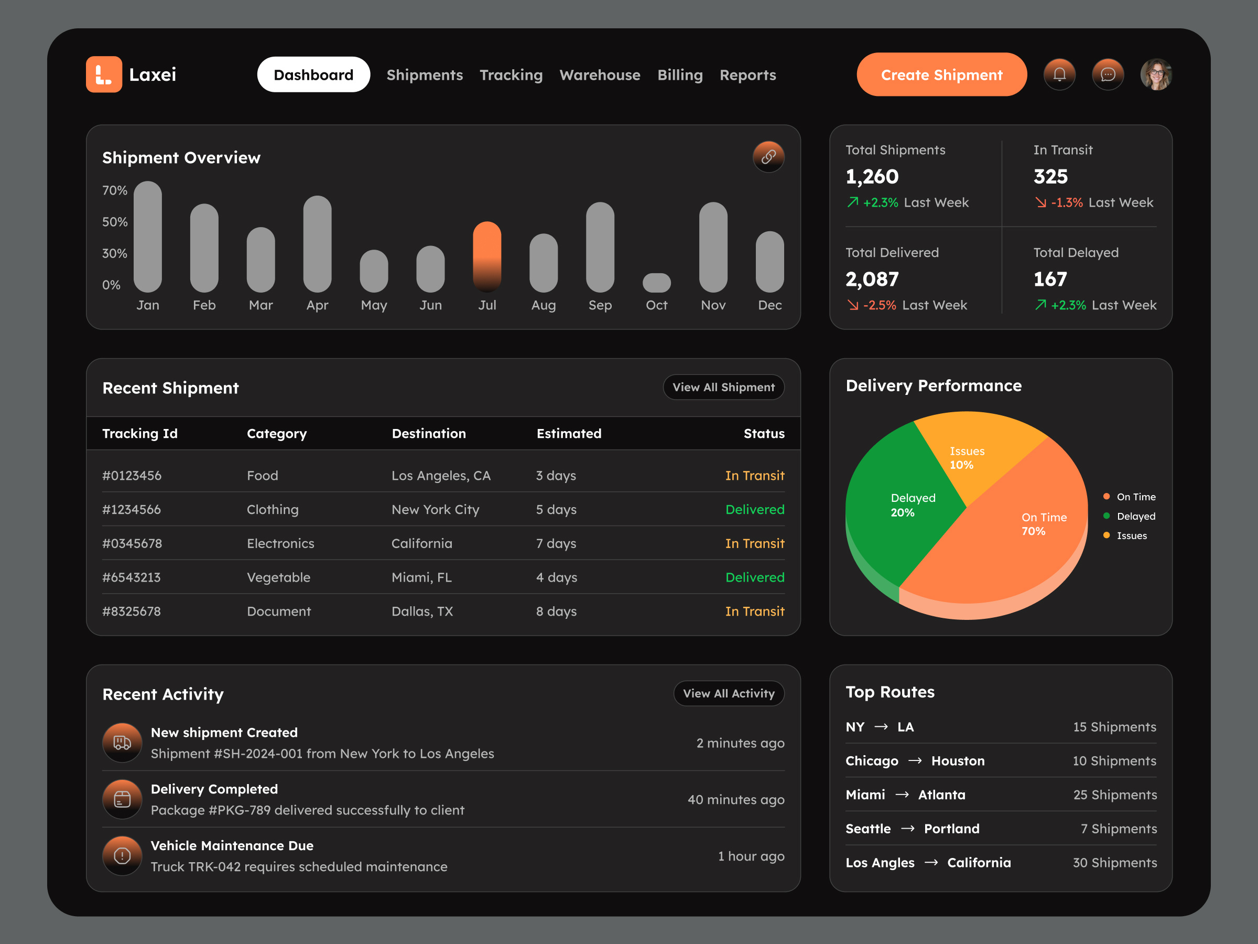Click the profile avatar picture
1258x944 pixels.
click(1156, 73)
